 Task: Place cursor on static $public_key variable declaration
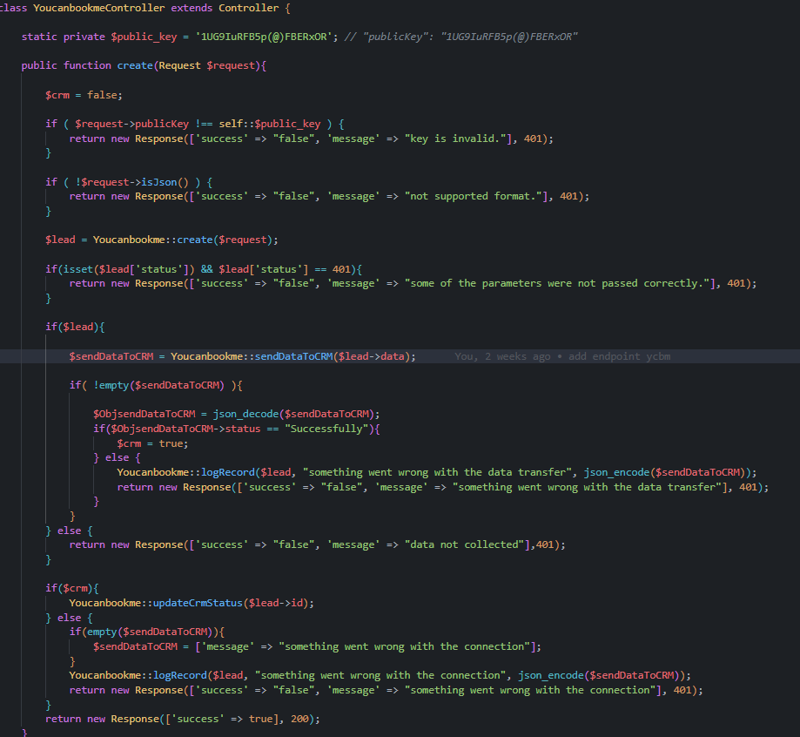(x=143, y=37)
